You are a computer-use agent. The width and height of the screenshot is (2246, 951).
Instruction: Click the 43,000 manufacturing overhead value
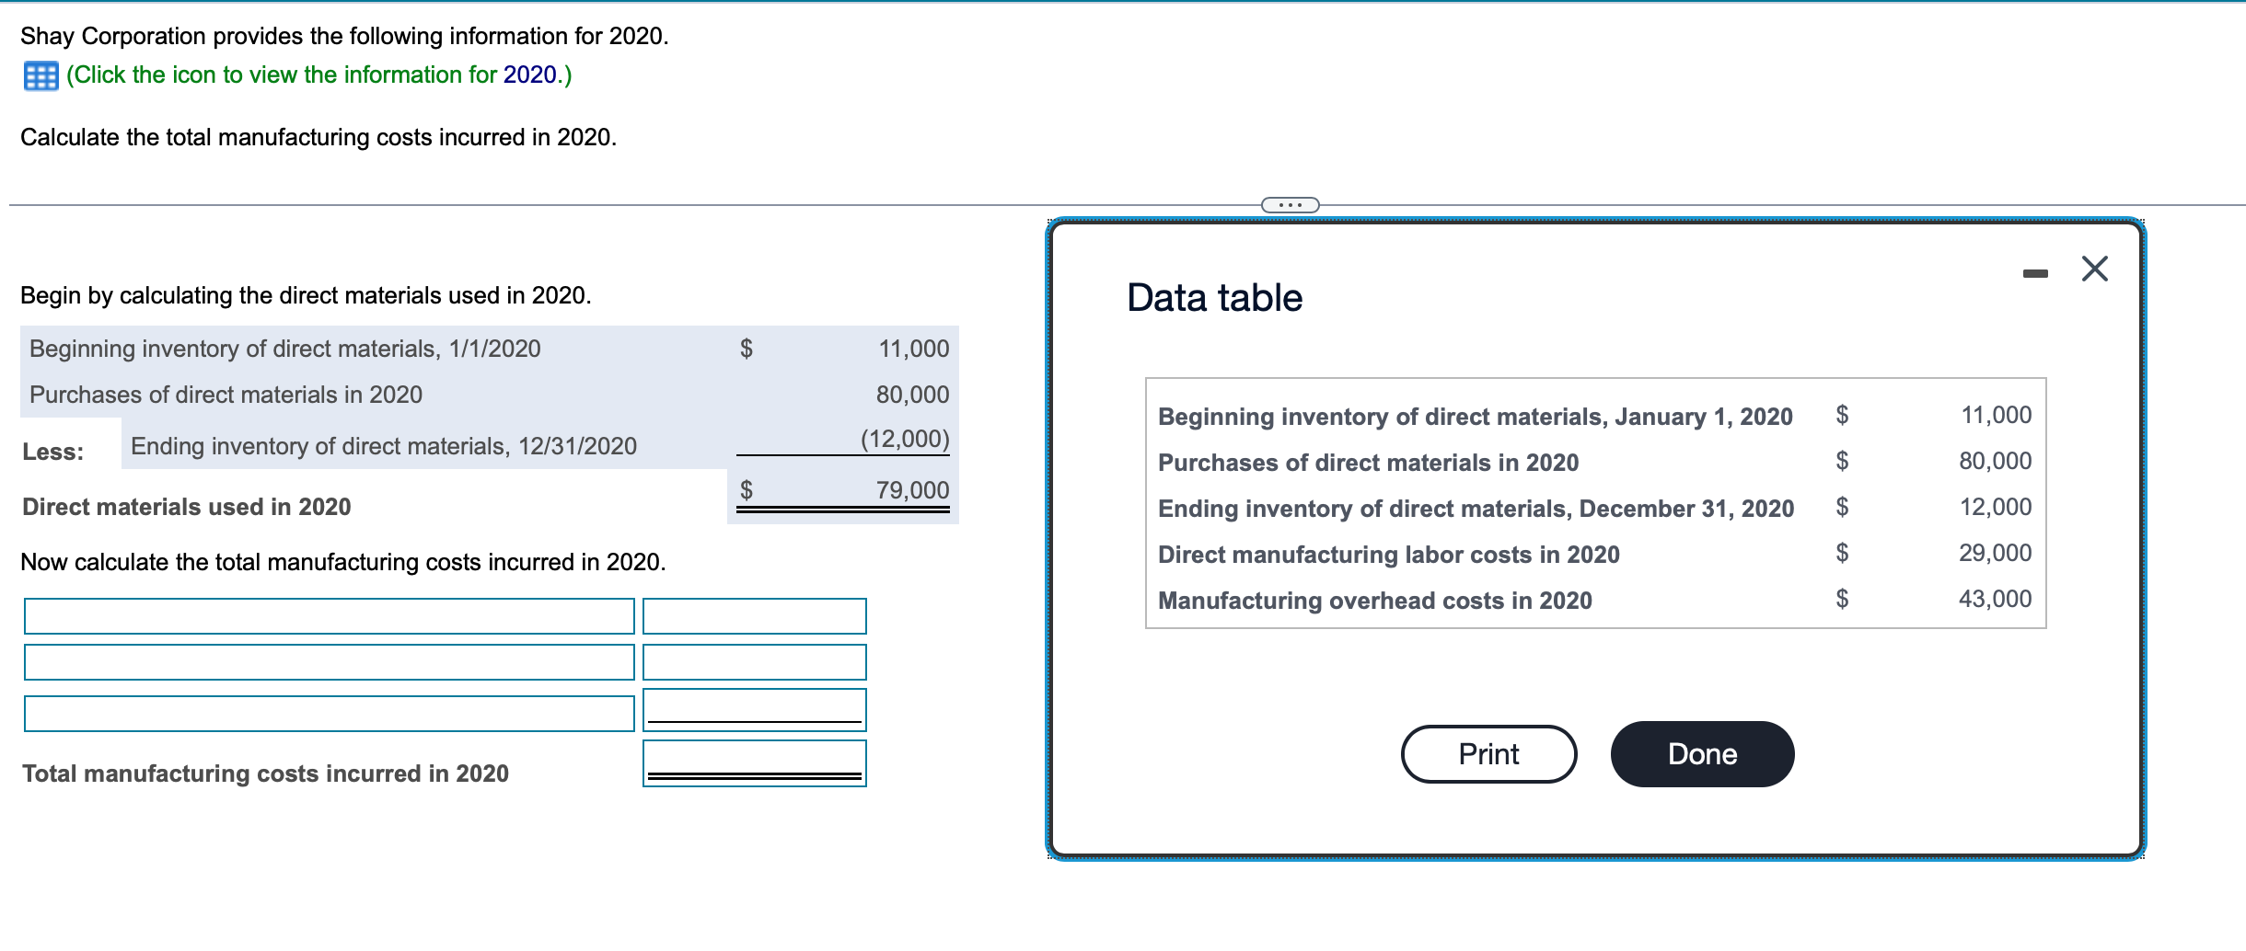tap(1995, 599)
